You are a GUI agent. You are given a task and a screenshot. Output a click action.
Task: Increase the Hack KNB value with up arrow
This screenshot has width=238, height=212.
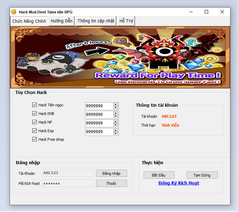pos(116,113)
